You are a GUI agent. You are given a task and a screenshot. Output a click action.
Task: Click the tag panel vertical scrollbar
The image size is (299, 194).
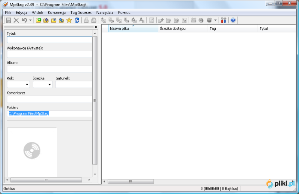95,100
